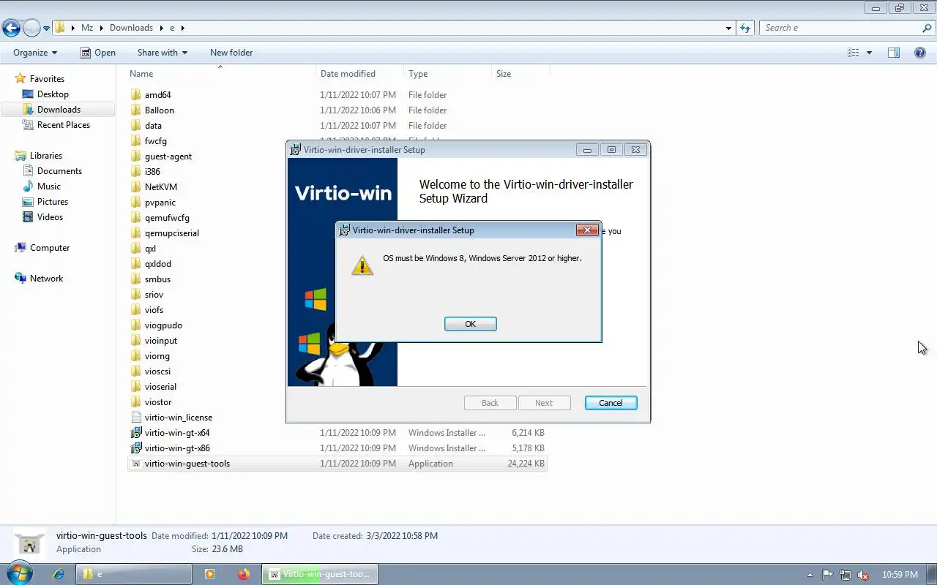Select the vioserial folder
The height and width of the screenshot is (585, 937).
tap(160, 387)
